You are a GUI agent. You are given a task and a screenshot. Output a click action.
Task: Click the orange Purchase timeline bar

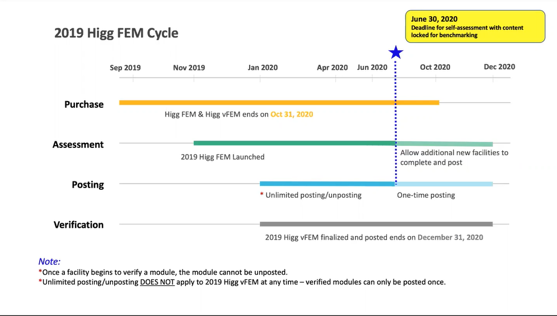[279, 103]
